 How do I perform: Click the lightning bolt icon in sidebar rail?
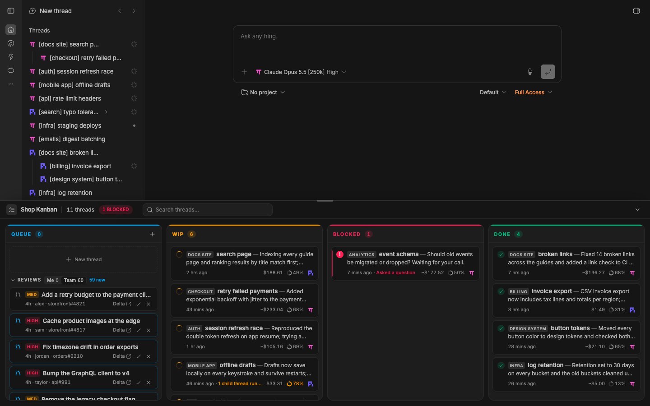(x=11, y=57)
